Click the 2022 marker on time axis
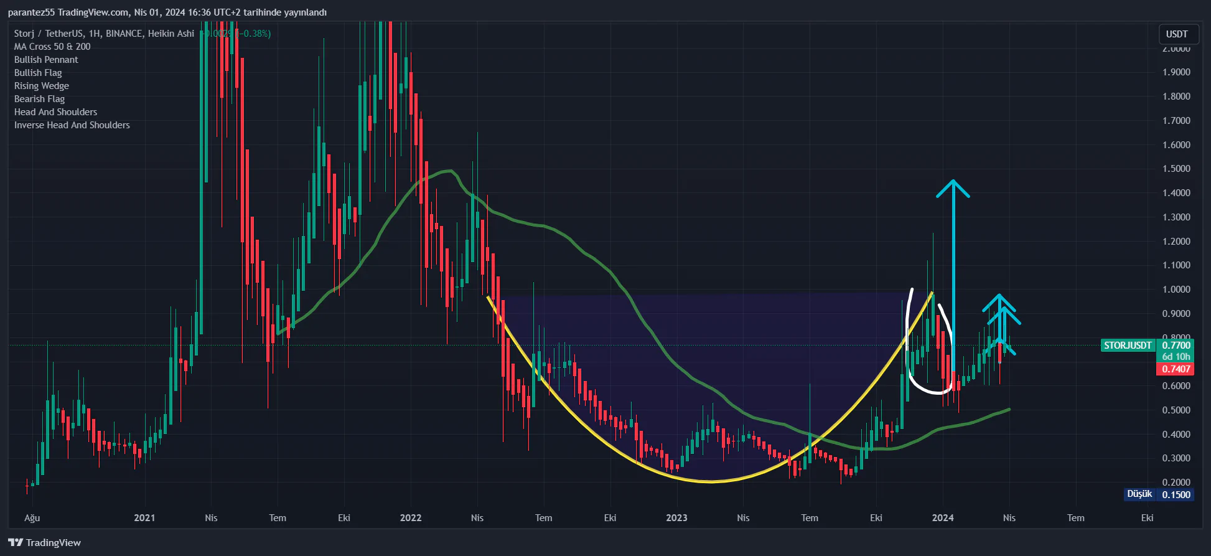Image resolution: width=1211 pixels, height=556 pixels. click(411, 518)
